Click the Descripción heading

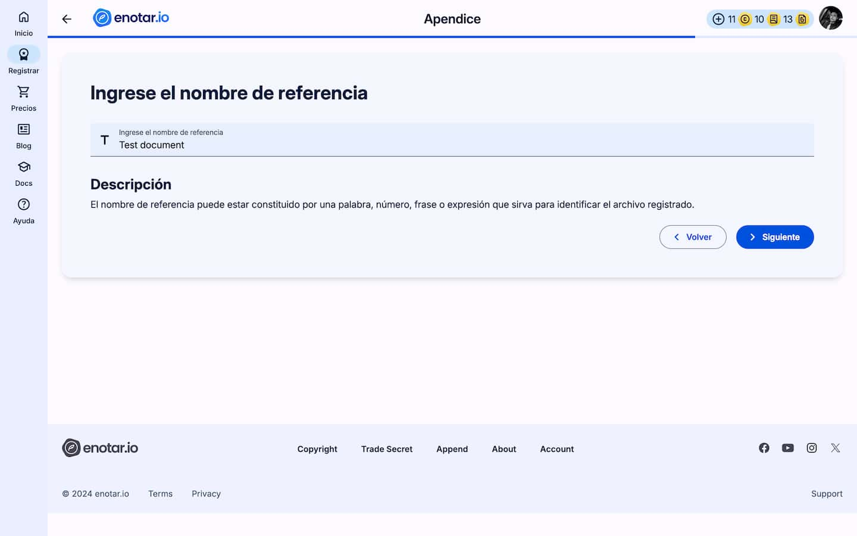pyautogui.click(x=131, y=185)
